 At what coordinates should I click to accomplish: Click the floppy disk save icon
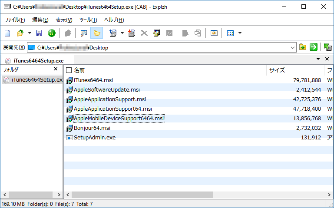pyautogui.click(x=39, y=33)
